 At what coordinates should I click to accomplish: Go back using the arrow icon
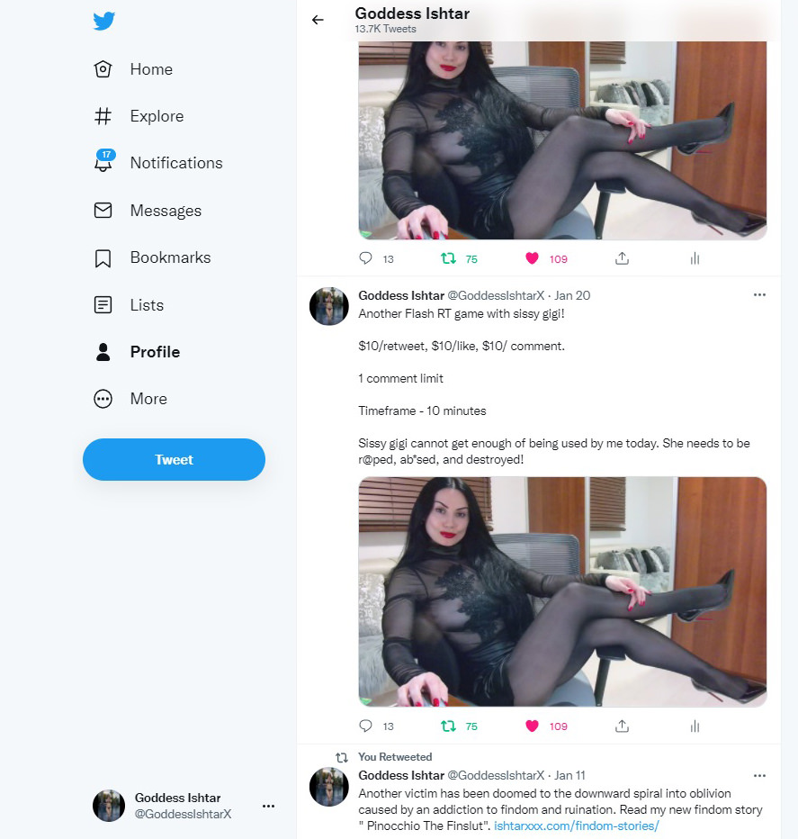tap(318, 20)
